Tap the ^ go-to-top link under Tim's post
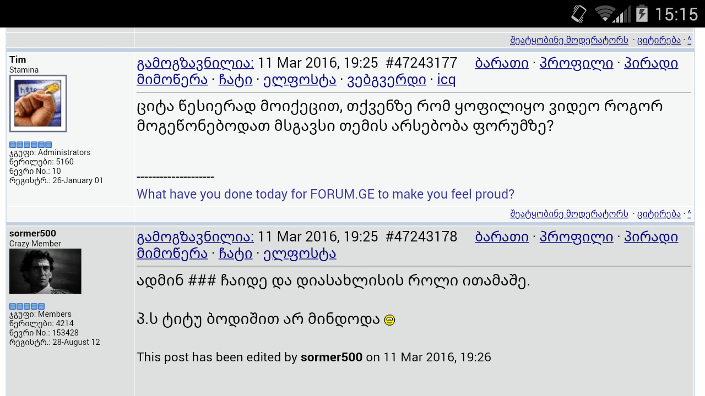Viewport: 705px width, 396px height. (689, 214)
